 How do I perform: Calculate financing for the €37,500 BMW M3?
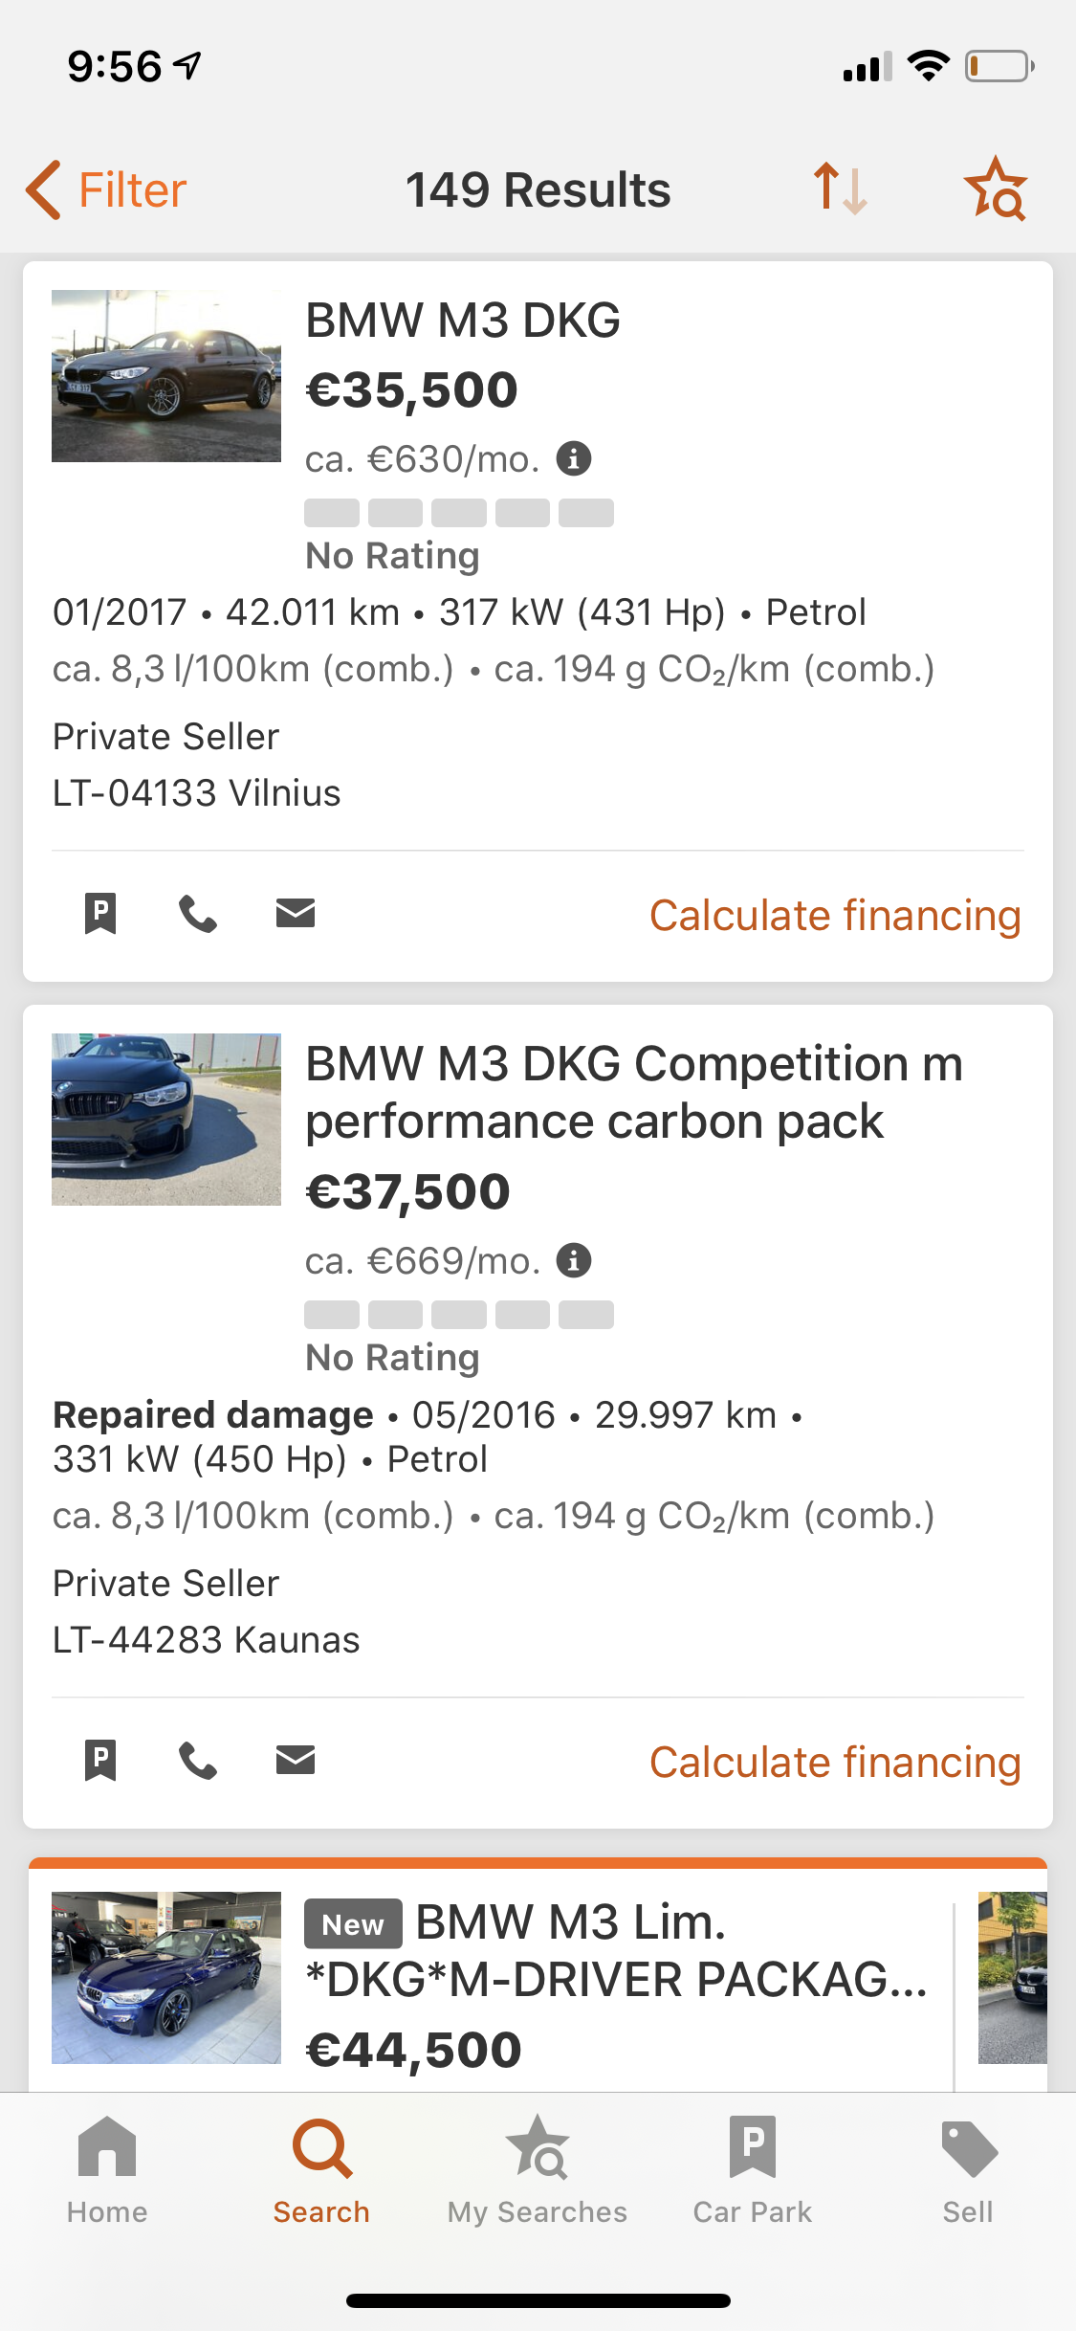click(x=835, y=1763)
